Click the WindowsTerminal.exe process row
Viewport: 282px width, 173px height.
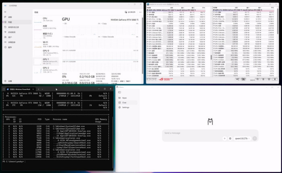tap(56, 154)
